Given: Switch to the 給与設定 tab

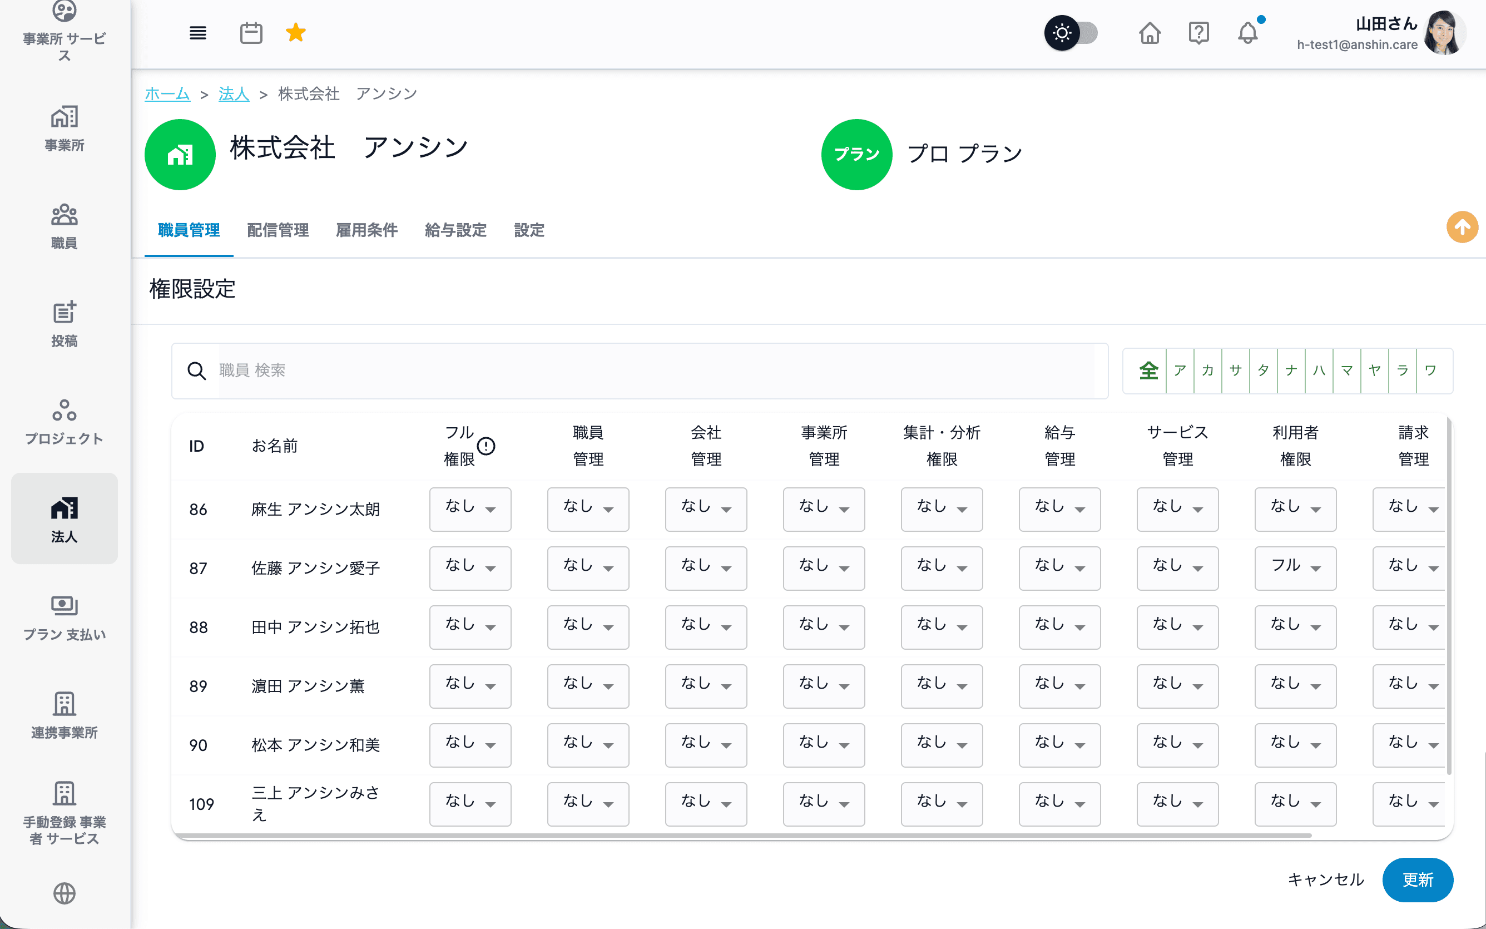Looking at the screenshot, I should tap(455, 230).
